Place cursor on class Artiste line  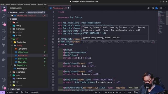(66, 44)
